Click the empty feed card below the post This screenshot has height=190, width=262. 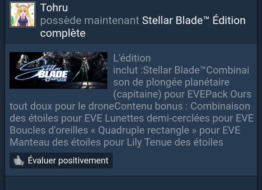131,183
